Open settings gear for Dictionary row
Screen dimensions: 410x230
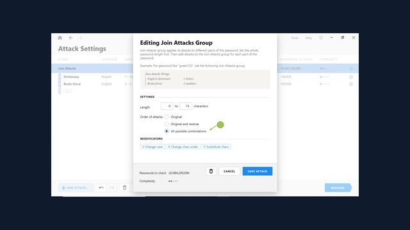point(351,77)
